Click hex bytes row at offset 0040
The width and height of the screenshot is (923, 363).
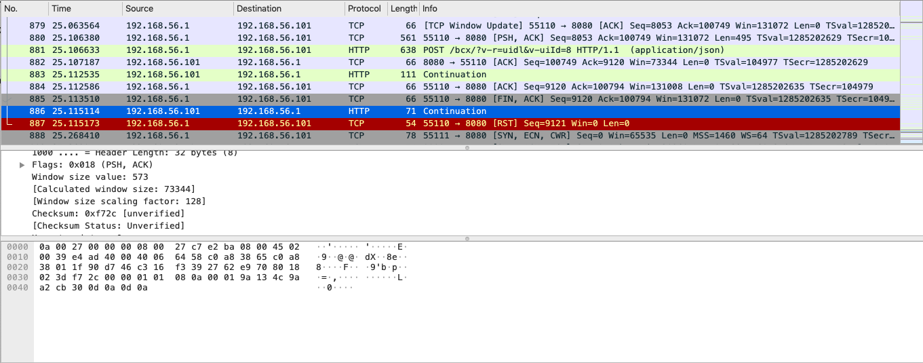tap(94, 288)
